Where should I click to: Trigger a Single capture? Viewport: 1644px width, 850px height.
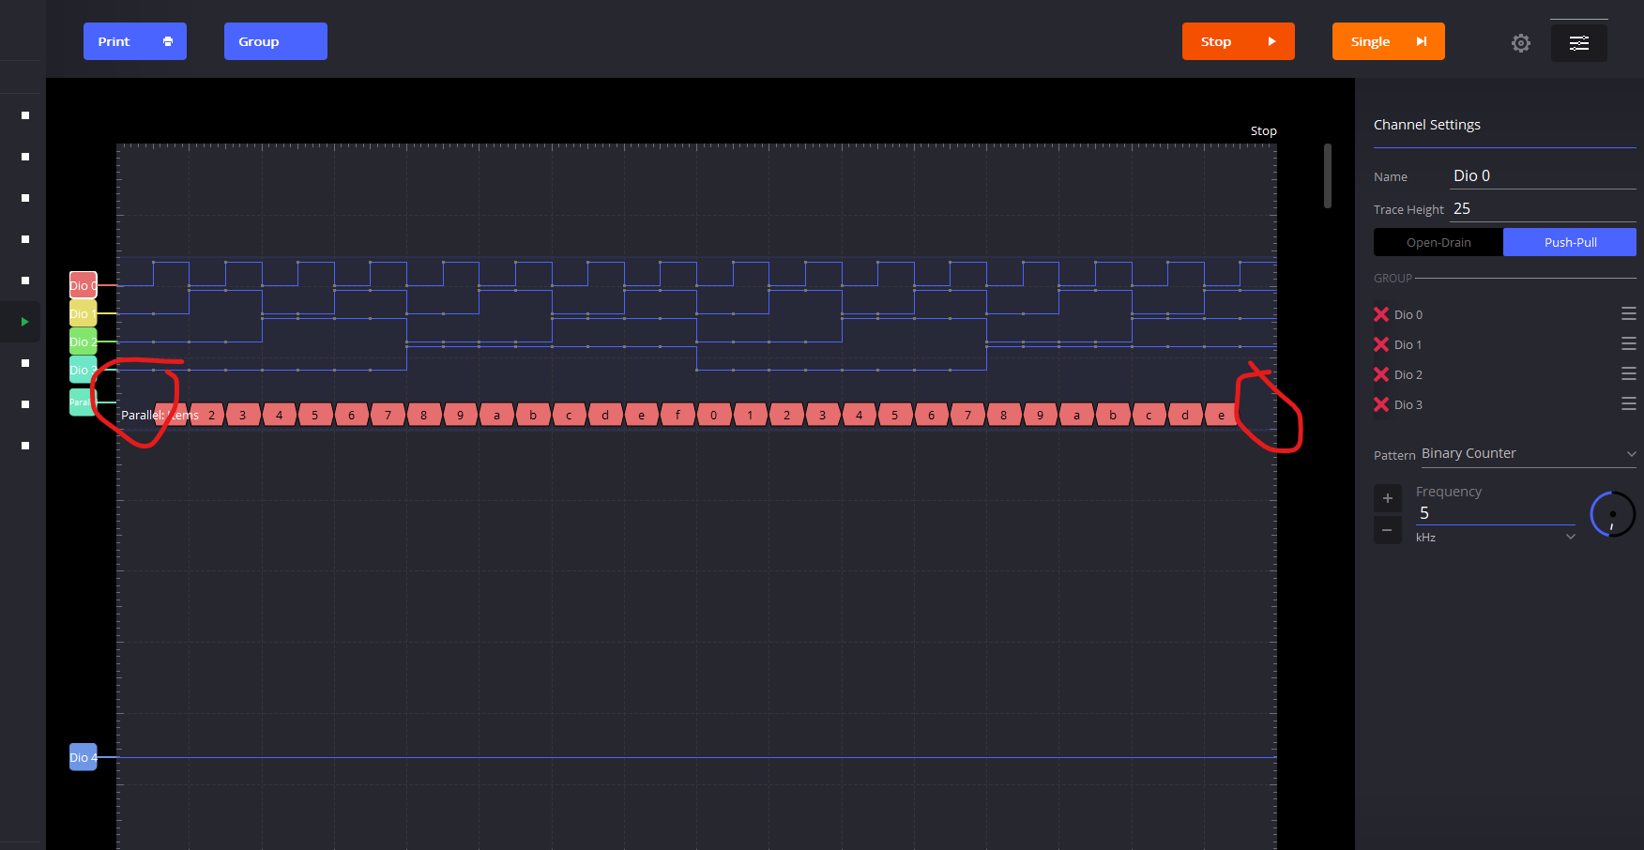tap(1388, 41)
